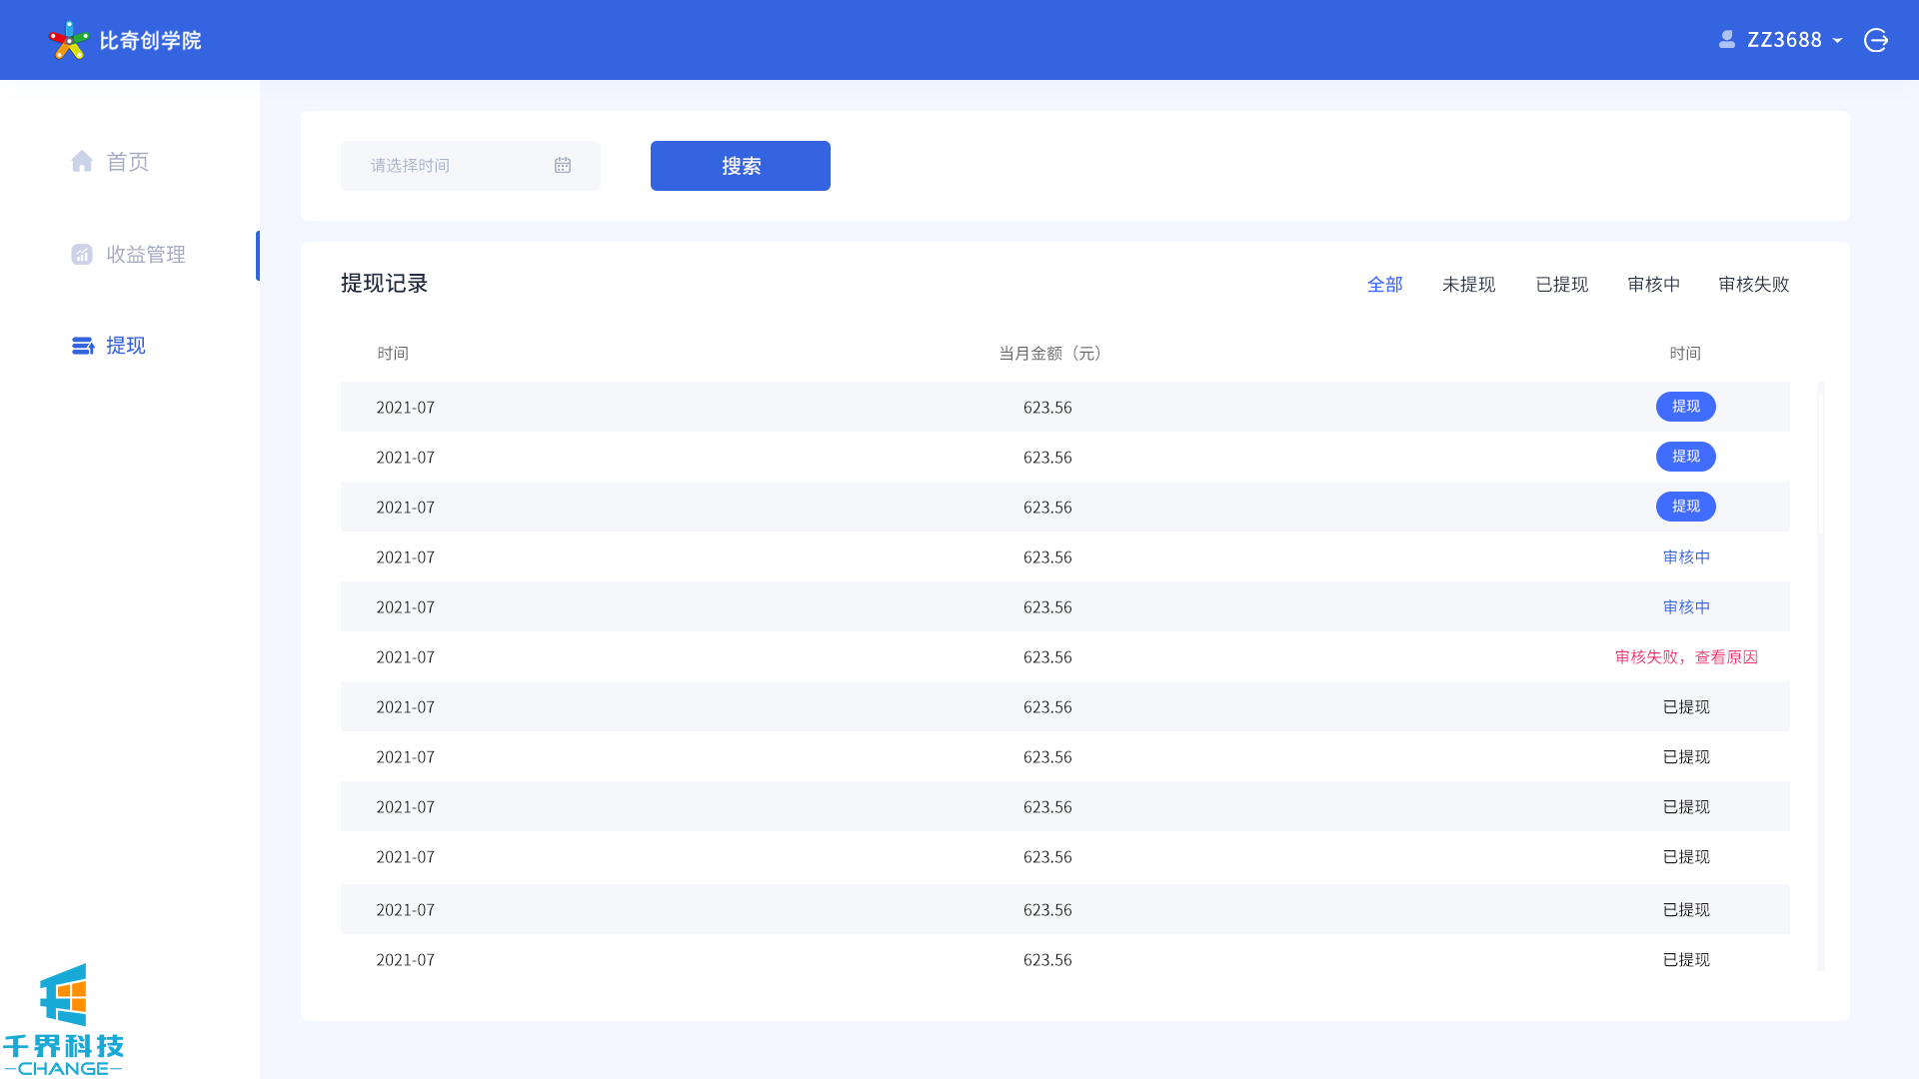Click the logout icon at top right

[x=1876, y=40]
